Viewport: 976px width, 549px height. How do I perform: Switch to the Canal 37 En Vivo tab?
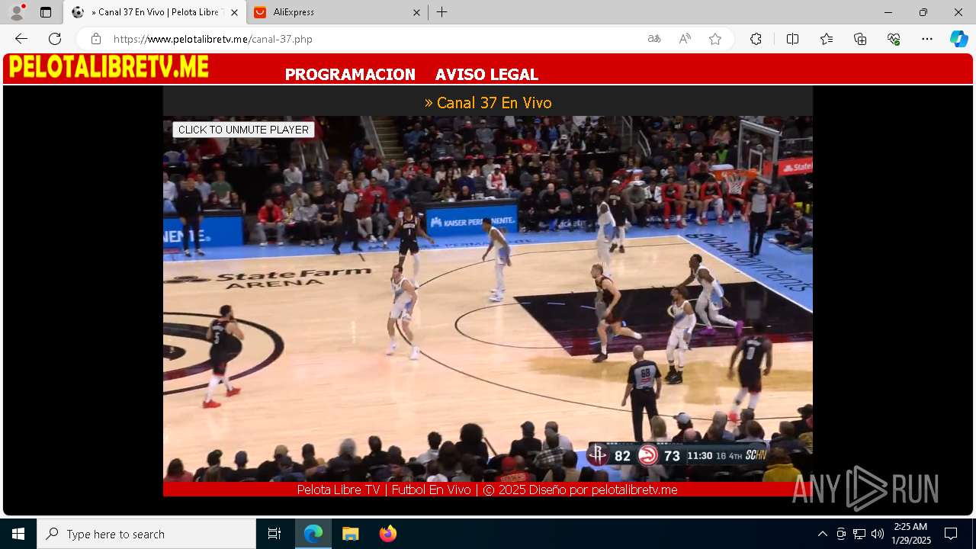pos(156,12)
